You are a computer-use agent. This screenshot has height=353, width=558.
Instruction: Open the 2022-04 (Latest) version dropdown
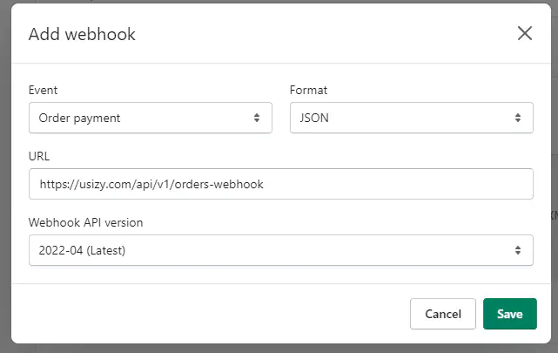click(261, 250)
